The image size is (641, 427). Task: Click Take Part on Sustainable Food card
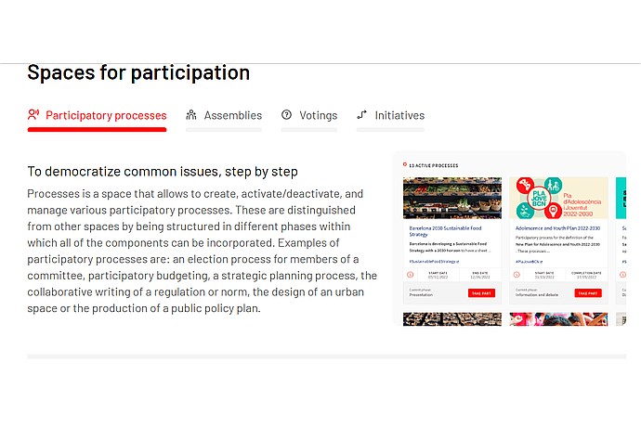point(481,293)
